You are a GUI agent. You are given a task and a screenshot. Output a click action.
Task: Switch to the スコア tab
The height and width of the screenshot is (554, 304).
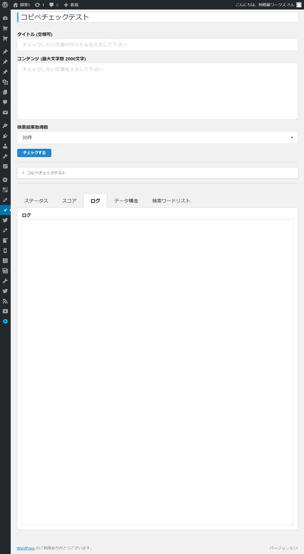[x=69, y=201]
